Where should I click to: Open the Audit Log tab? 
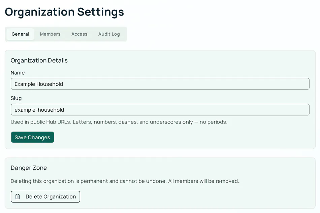coord(109,34)
